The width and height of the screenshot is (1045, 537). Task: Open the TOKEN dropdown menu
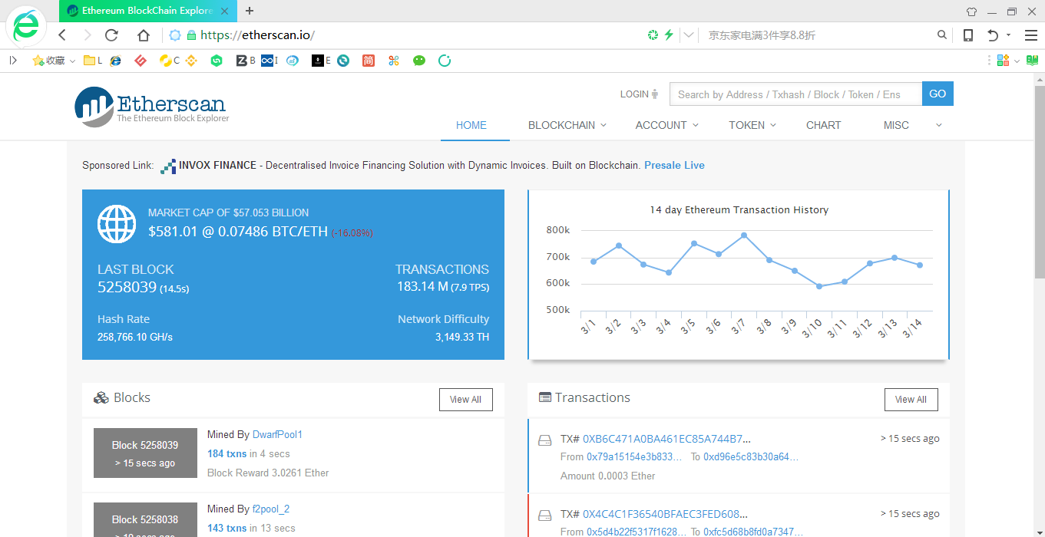752,125
